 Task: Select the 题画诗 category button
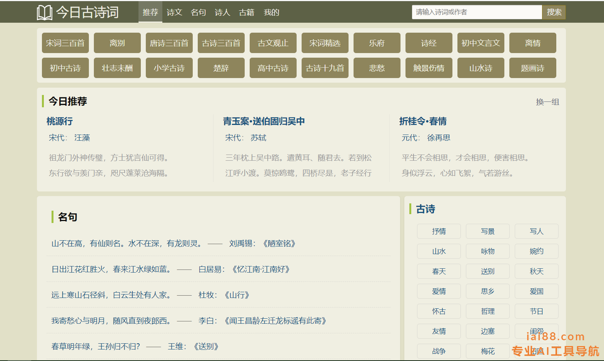coord(533,68)
